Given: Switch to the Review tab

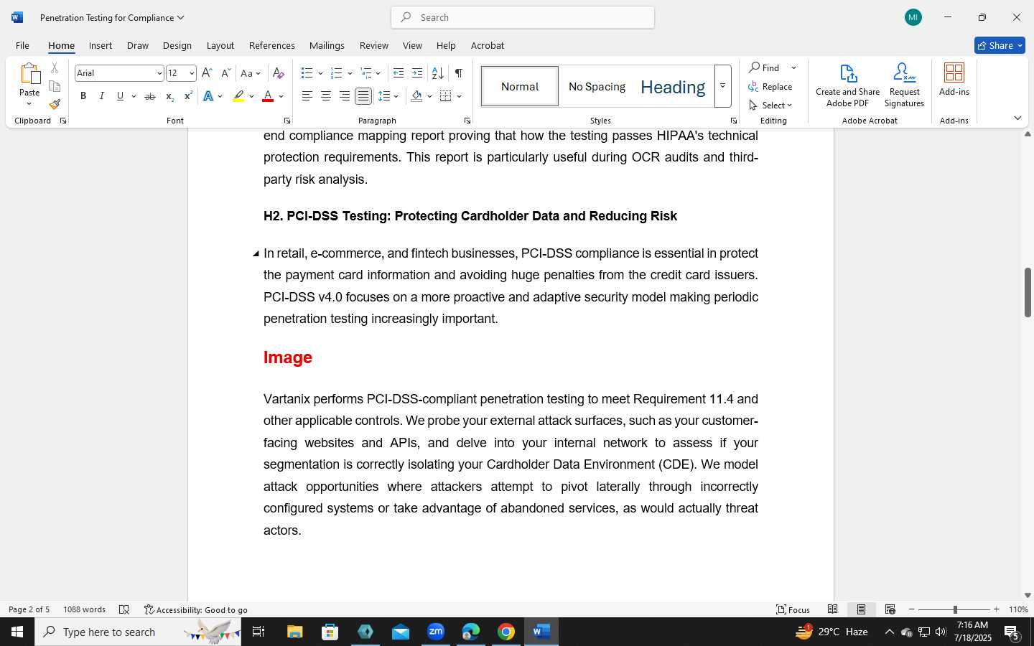Looking at the screenshot, I should click(x=374, y=45).
